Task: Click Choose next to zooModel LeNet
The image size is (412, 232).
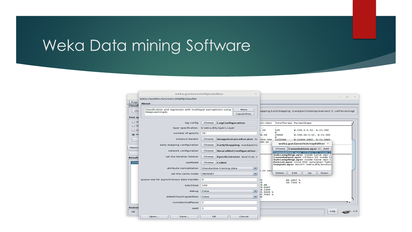Action: coord(209,163)
